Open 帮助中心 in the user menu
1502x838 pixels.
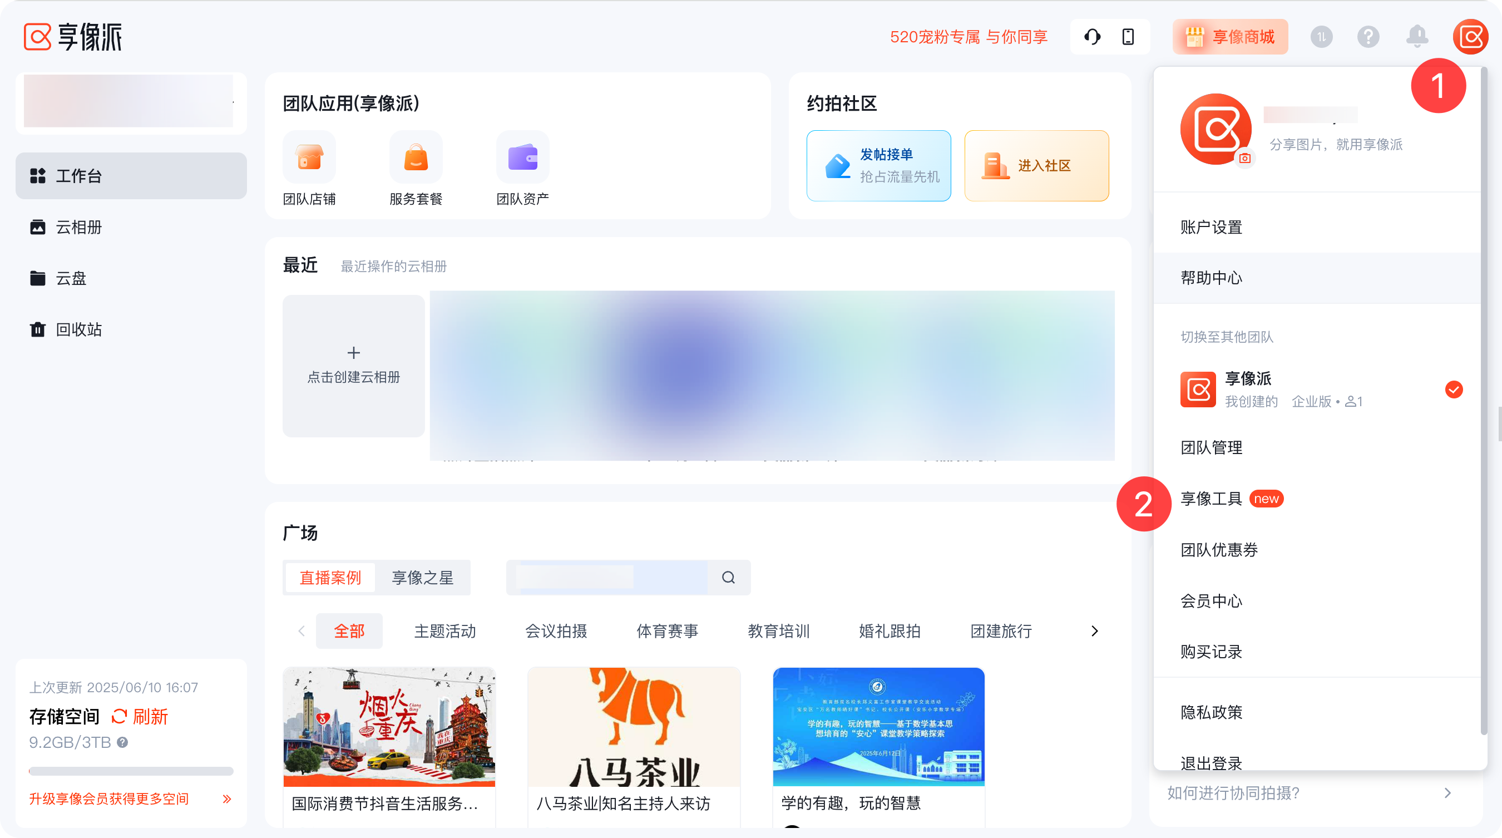(1317, 278)
